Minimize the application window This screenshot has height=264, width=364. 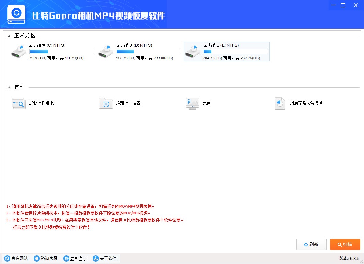tap(333, 5)
